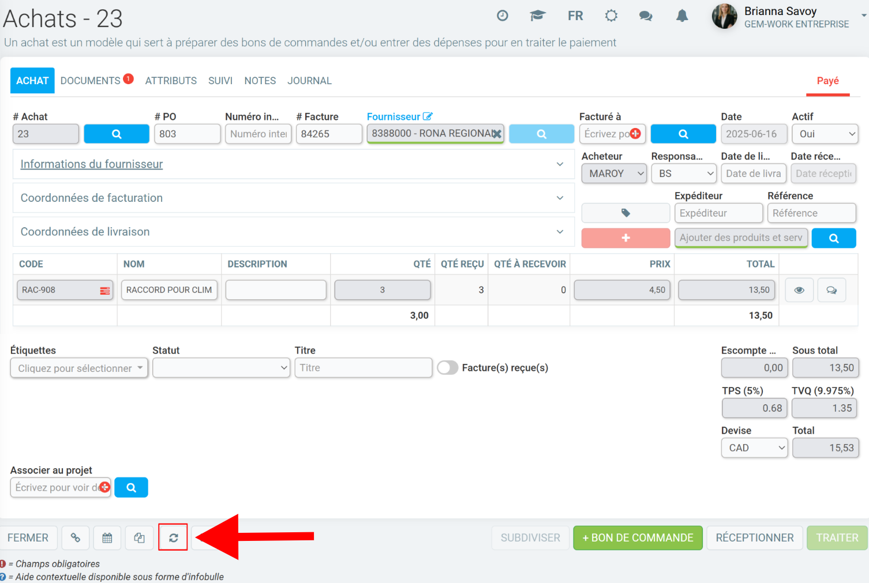Open the Étiquettes selector dropdown
The width and height of the screenshot is (869, 583).
(x=79, y=368)
